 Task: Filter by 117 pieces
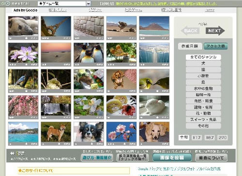pyautogui.click(x=197, y=137)
